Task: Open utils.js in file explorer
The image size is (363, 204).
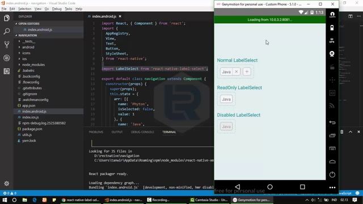Action: pyautogui.click(x=27, y=135)
